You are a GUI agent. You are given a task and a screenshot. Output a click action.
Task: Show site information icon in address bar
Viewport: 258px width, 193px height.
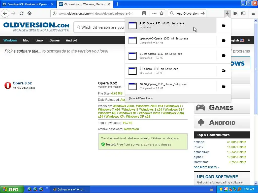55,13
